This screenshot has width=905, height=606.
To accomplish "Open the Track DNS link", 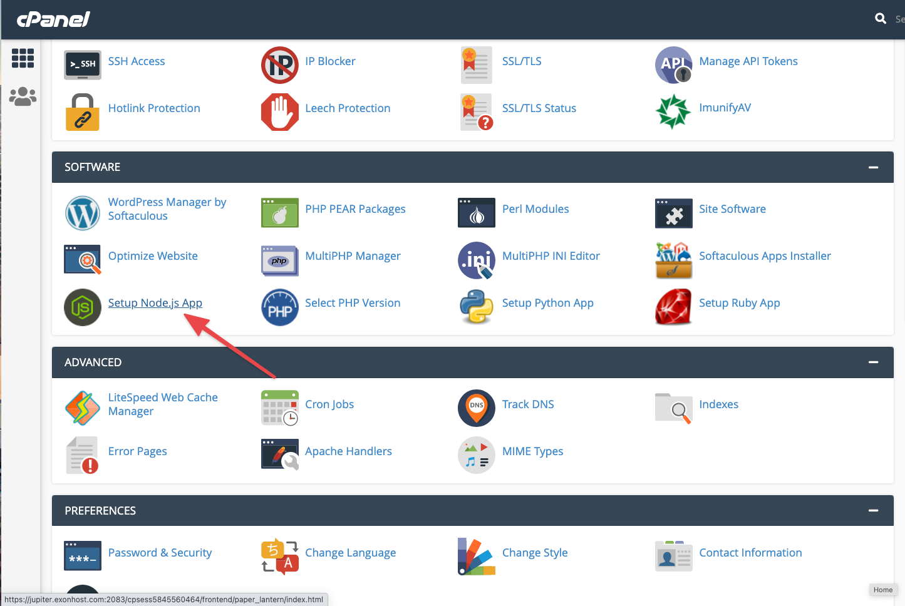I will 528,404.
